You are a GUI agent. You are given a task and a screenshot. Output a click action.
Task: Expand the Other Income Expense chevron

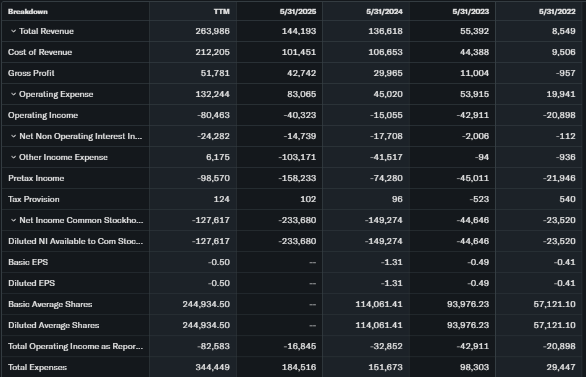click(x=14, y=158)
